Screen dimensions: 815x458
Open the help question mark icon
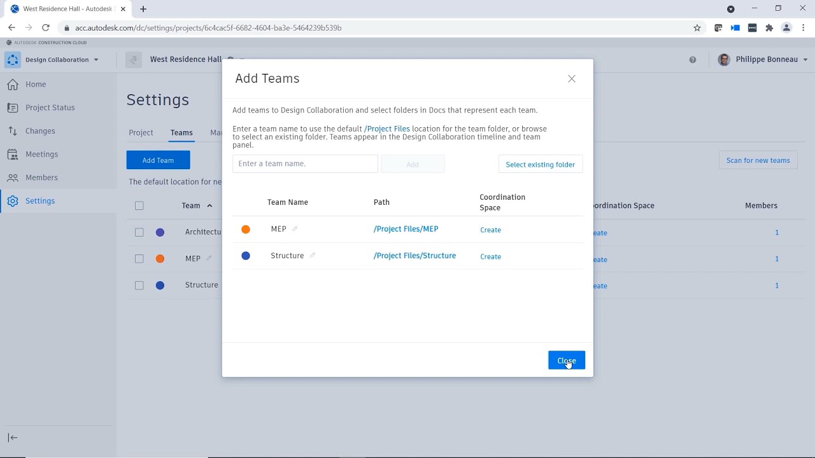coord(693,60)
